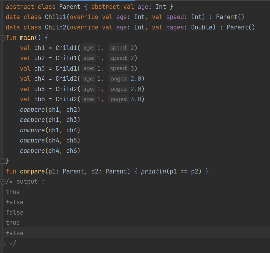This screenshot has width=270, height=253.
Task: Collapse the main function fold marker
Action: click(3, 38)
